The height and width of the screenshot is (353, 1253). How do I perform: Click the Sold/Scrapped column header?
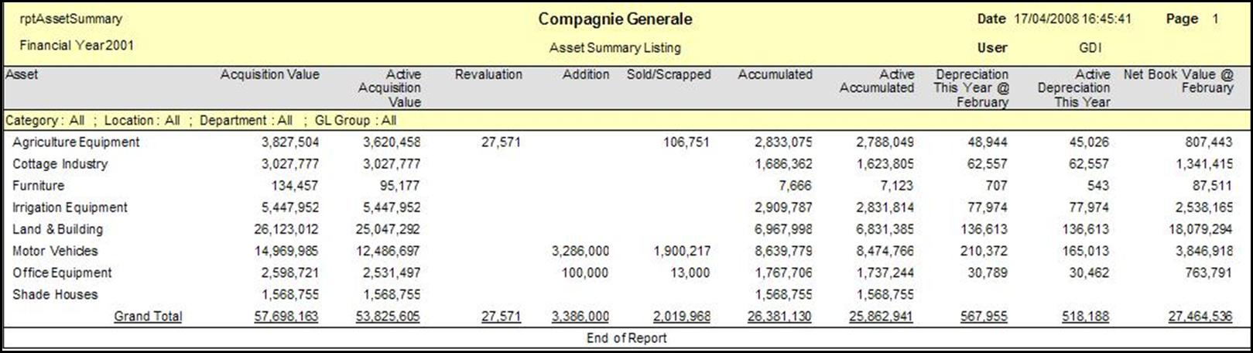click(x=669, y=74)
